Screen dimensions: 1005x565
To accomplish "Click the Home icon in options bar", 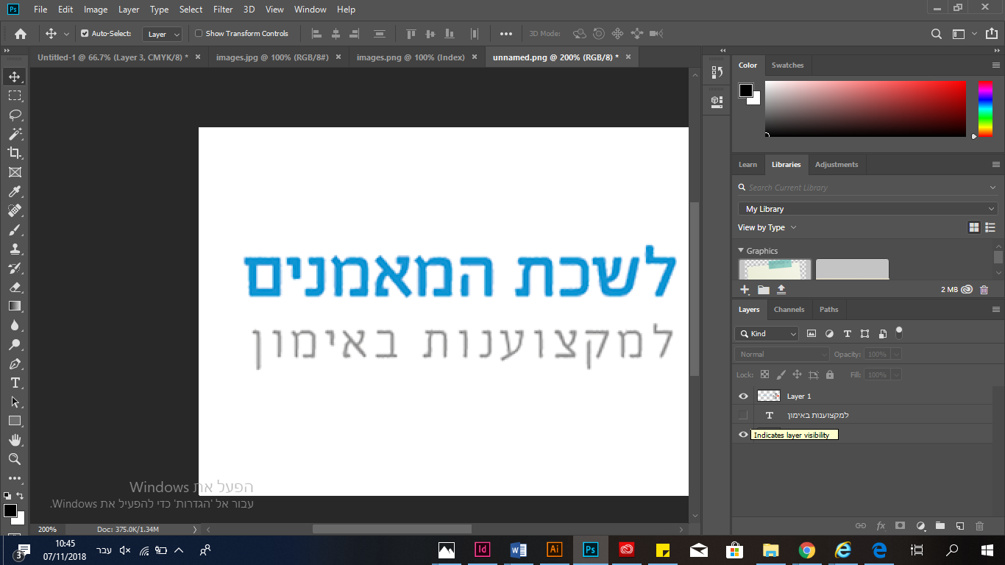I will 21,34.
